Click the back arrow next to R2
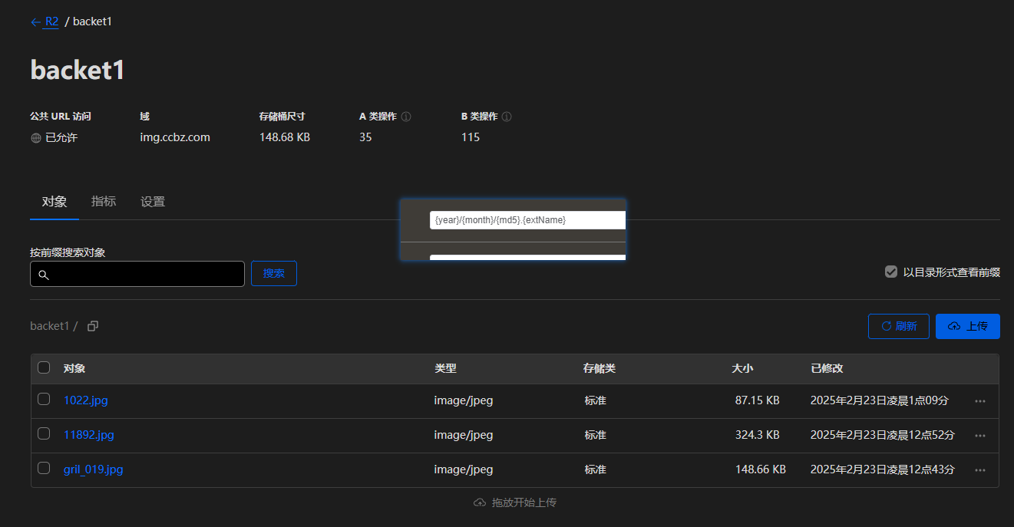This screenshot has height=527, width=1014. click(x=35, y=22)
